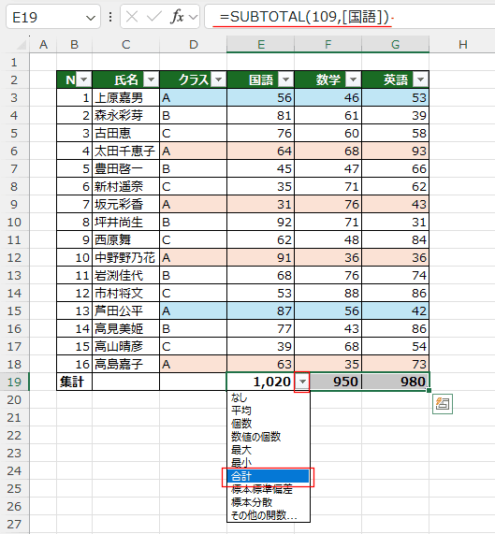Expand the formula bar chevron next to fx

193,17
